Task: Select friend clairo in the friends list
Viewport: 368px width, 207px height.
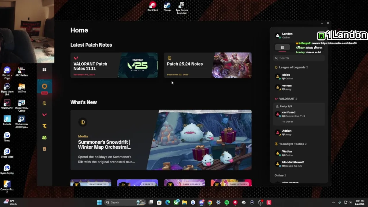Action: click(299, 76)
